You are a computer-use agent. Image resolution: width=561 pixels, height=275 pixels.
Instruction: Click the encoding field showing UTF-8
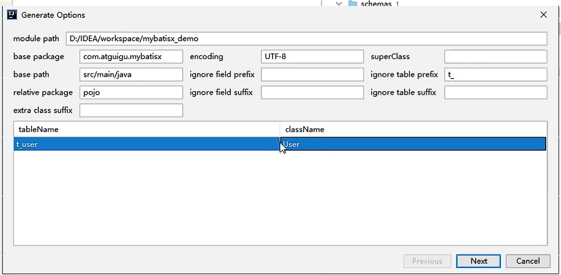312,57
